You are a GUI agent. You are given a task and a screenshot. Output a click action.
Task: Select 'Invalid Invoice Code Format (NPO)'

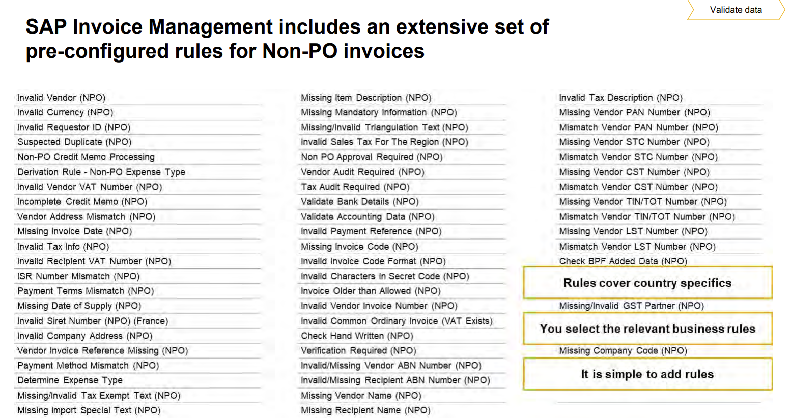click(373, 261)
